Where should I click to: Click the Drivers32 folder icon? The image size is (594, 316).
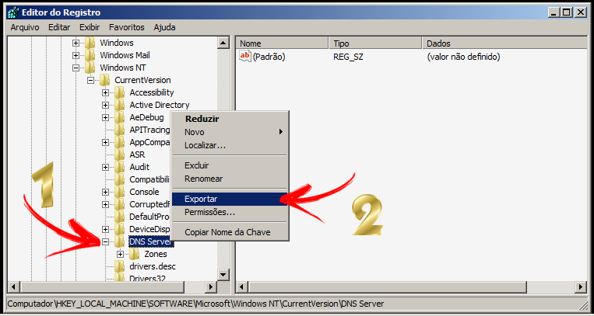(x=119, y=278)
